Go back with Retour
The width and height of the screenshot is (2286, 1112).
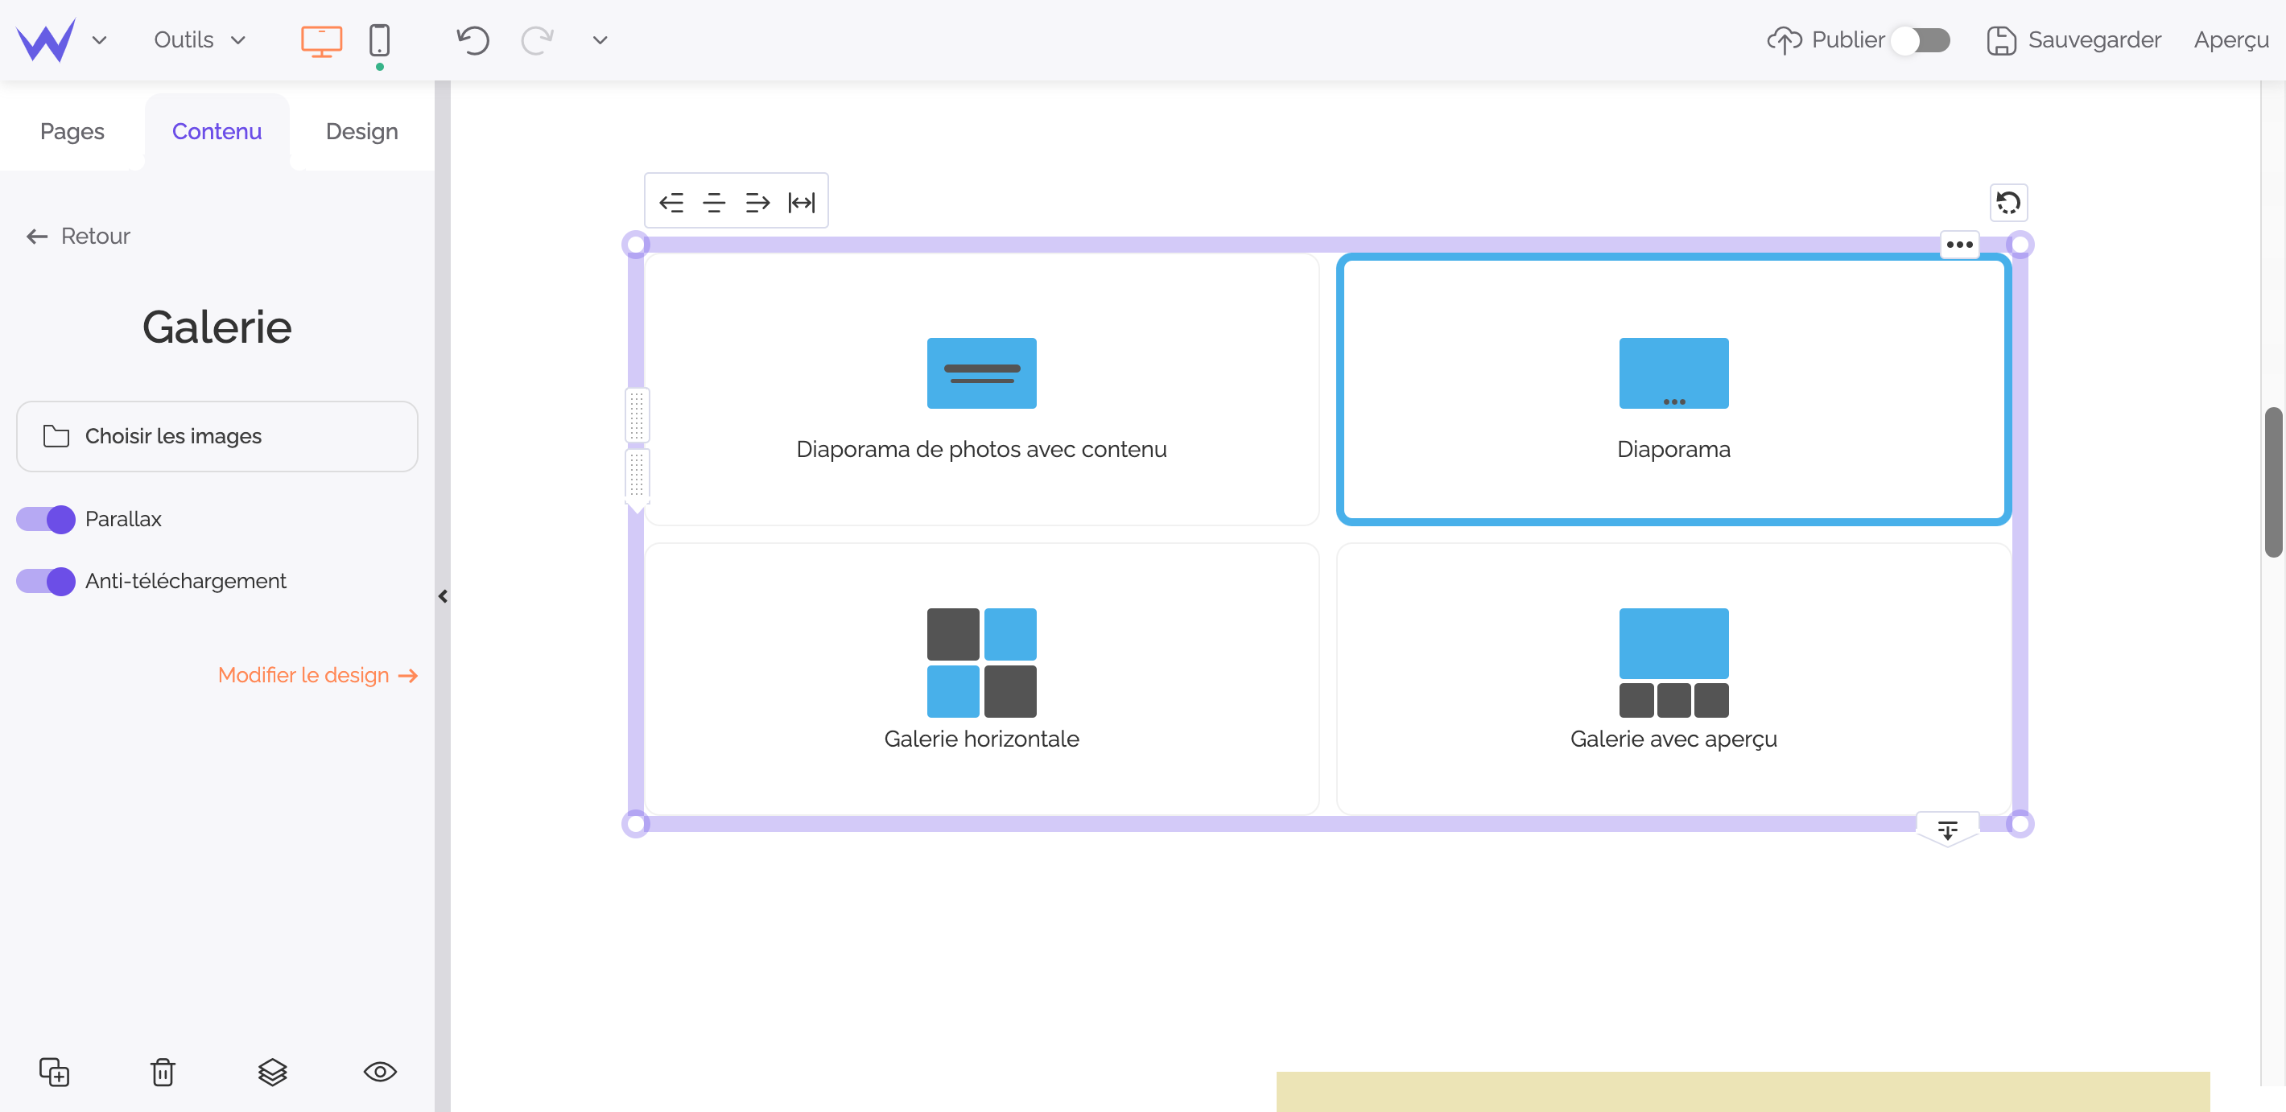[78, 236]
